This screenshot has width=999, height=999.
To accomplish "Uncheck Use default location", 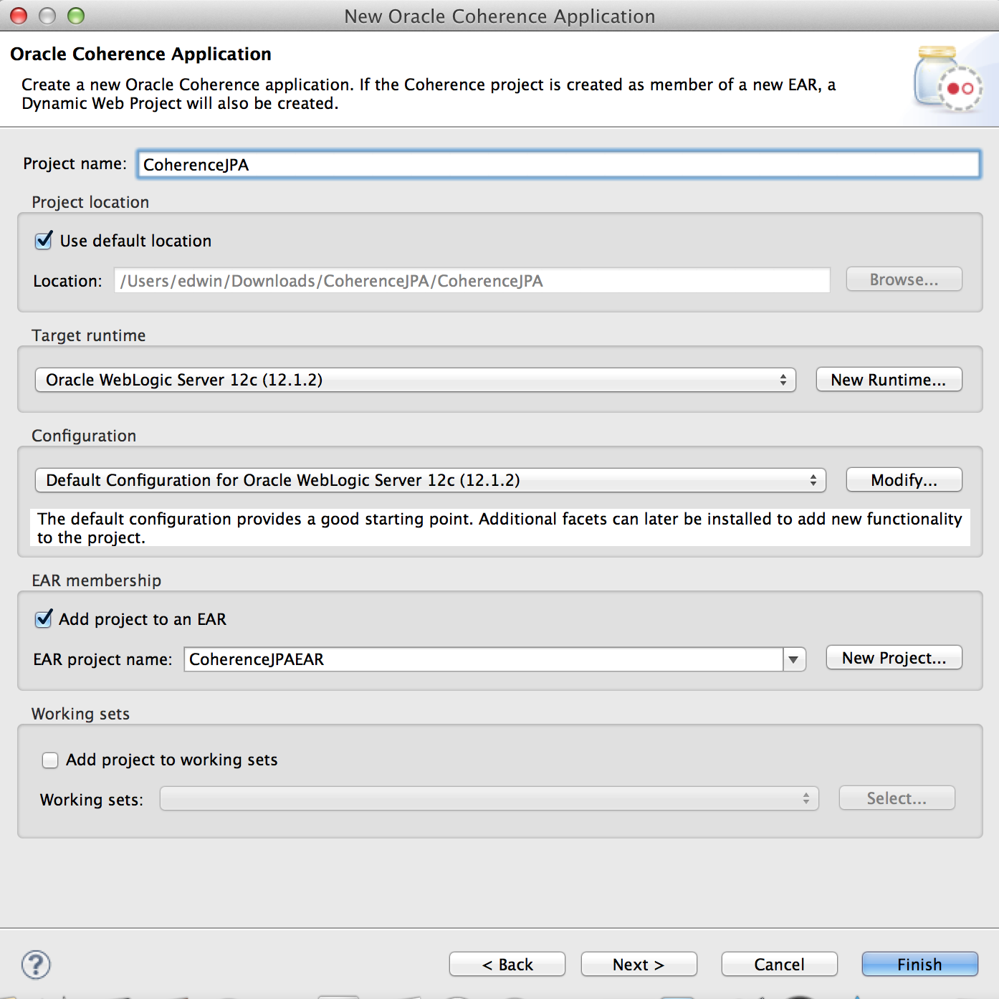I will (44, 240).
